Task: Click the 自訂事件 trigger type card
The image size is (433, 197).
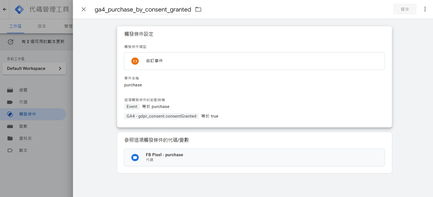Action: [x=254, y=61]
